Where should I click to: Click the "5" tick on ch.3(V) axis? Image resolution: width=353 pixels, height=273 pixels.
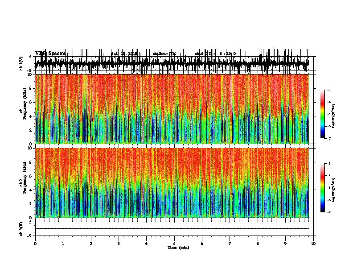tap(31, 222)
